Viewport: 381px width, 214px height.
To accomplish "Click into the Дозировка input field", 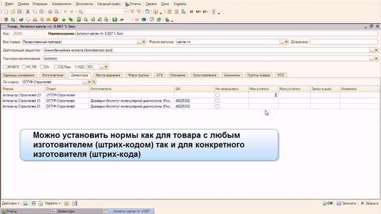I will (x=344, y=42).
